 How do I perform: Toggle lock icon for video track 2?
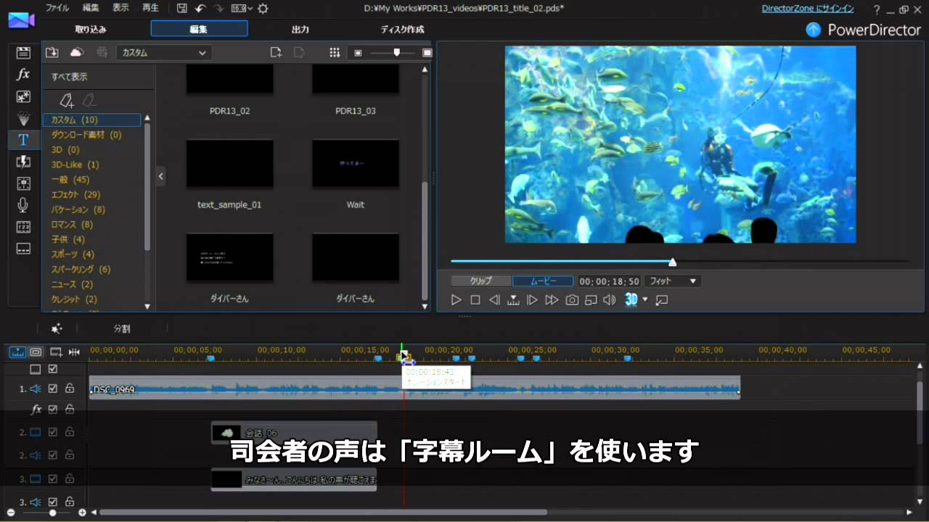point(70,432)
